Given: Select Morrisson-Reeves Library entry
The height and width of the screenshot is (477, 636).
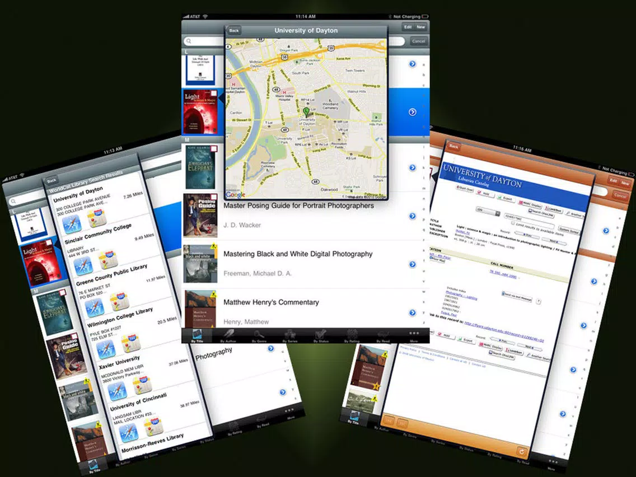Looking at the screenshot, I should 152,443.
